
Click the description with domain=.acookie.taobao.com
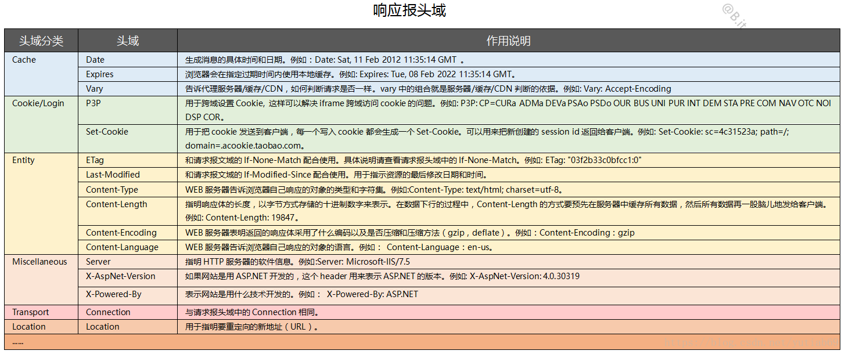pos(508,139)
